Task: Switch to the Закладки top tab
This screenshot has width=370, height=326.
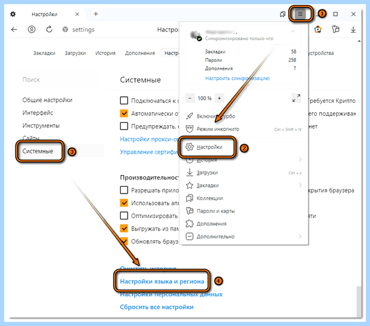Action: [44, 53]
